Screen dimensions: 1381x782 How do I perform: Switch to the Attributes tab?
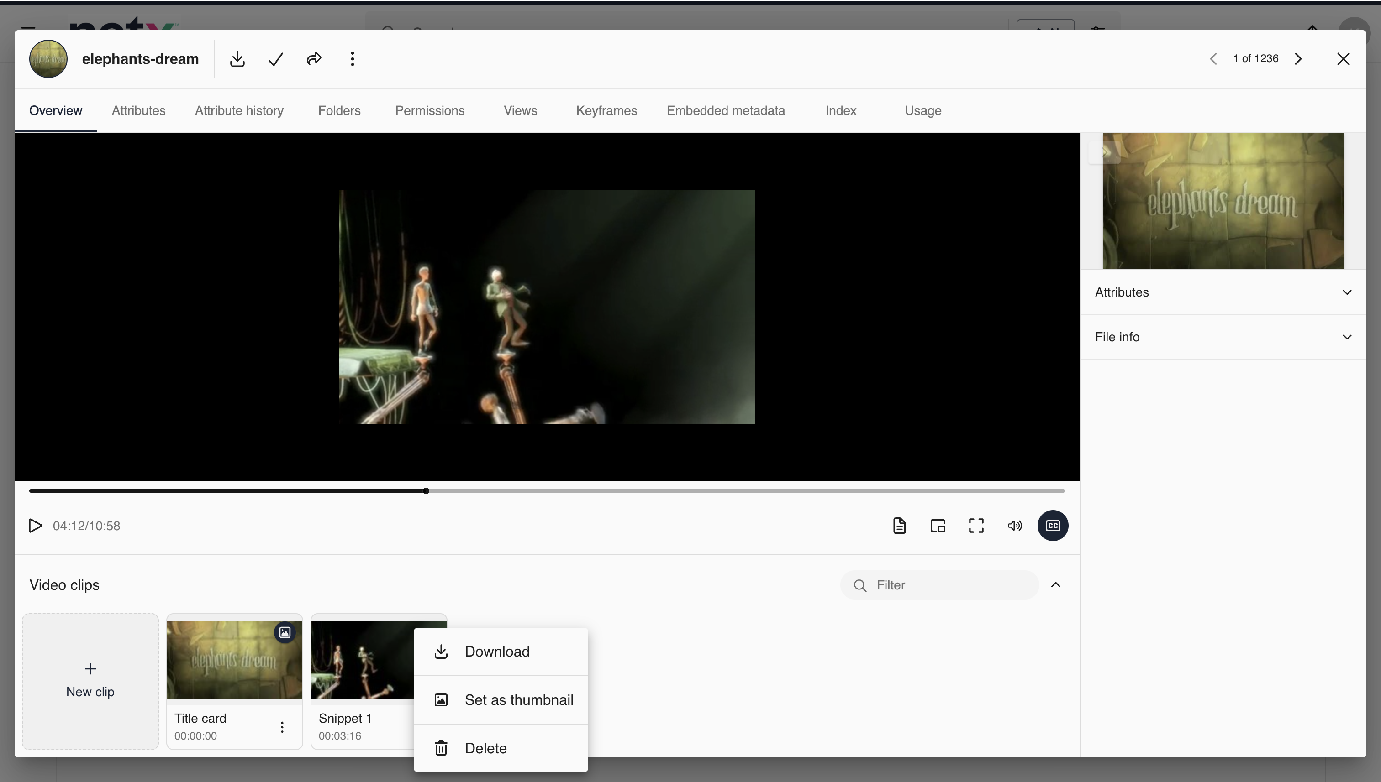pos(139,111)
